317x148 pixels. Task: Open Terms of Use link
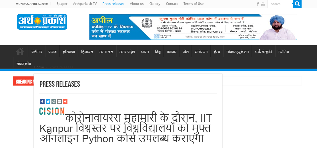pos(194,4)
